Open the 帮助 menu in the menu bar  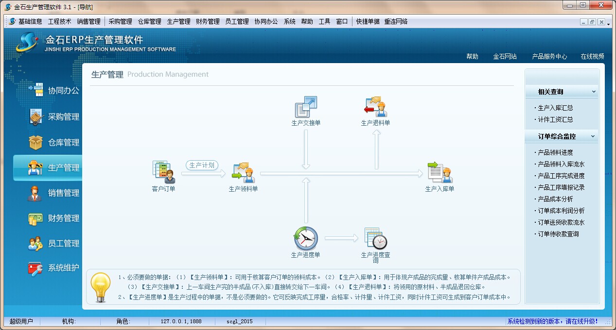[307, 21]
